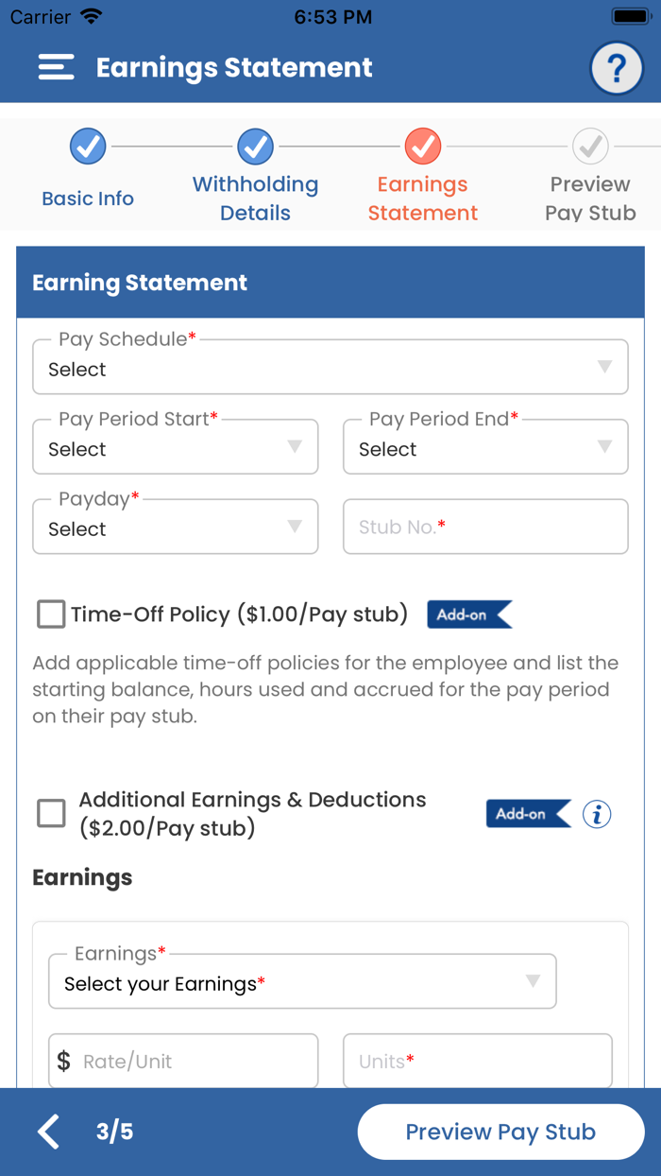The width and height of the screenshot is (661, 1176).
Task: Open the hamburger navigation menu
Action: coord(56,67)
